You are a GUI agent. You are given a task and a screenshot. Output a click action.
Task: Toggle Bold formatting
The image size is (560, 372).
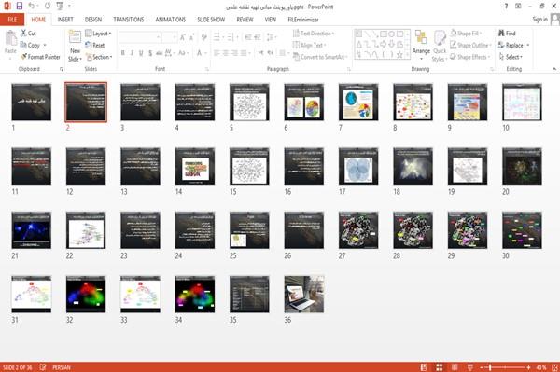coord(123,53)
